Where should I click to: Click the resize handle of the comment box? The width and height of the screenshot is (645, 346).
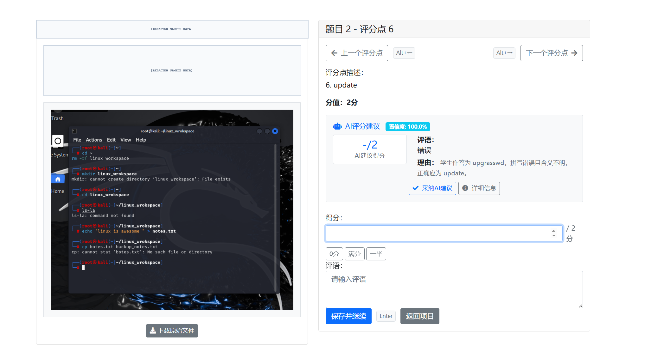point(580,306)
